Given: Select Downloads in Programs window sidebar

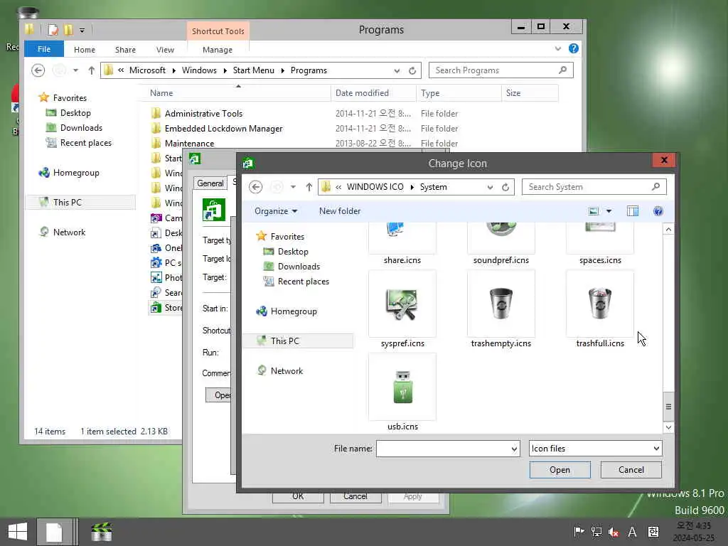Looking at the screenshot, I should point(81,128).
